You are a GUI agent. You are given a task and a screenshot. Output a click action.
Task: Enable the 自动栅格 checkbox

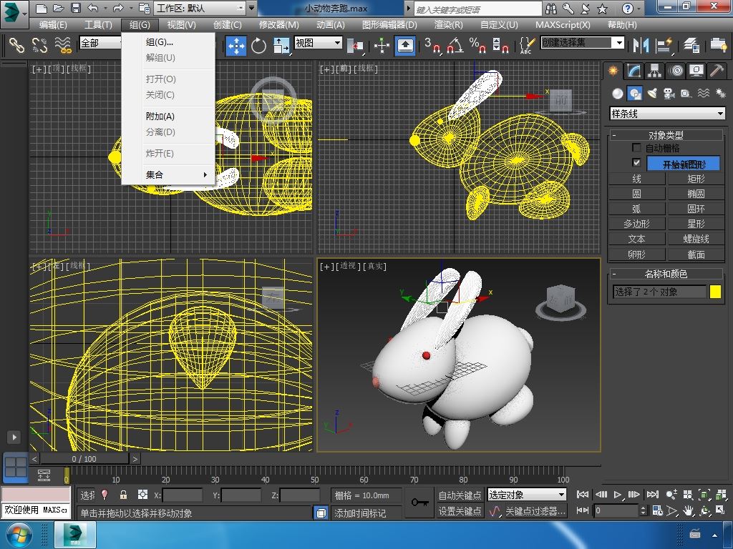point(636,147)
